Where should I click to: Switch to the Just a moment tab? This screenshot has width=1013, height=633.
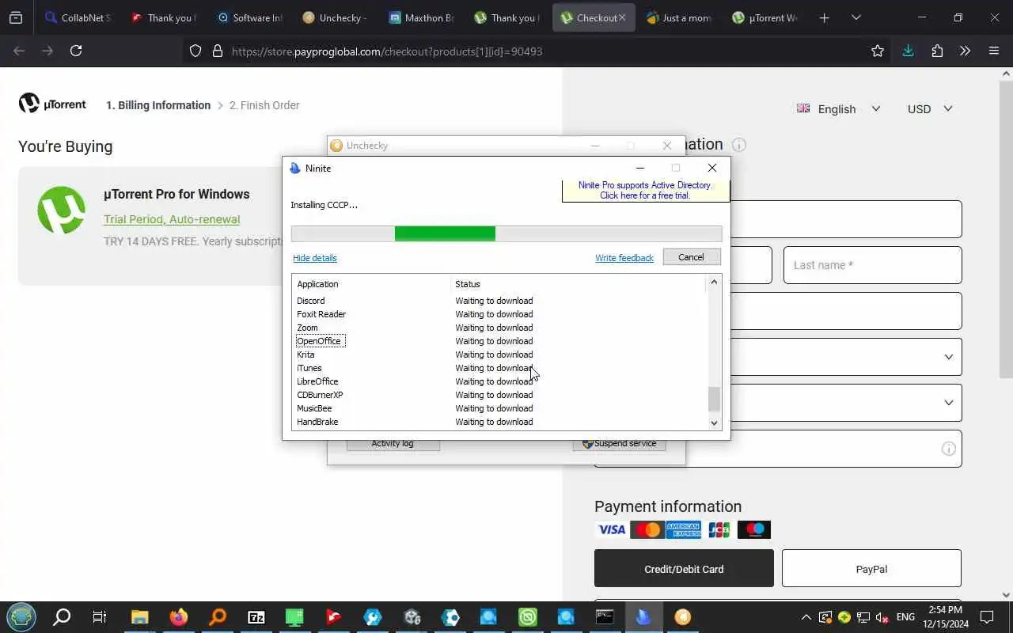pyautogui.click(x=678, y=17)
